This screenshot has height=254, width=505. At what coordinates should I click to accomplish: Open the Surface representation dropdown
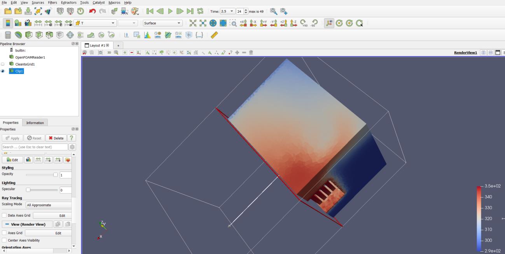(163, 23)
